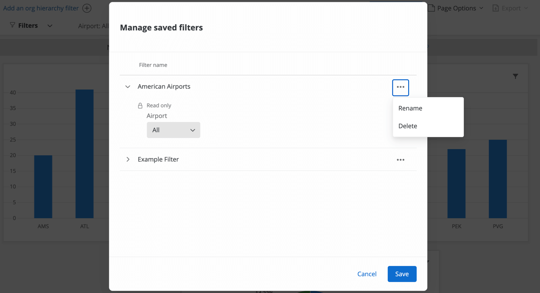This screenshot has width=540, height=293.
Task: Click the Add an org hierarchy filter link
Action: pyautogui.click(x=41, y=8)
